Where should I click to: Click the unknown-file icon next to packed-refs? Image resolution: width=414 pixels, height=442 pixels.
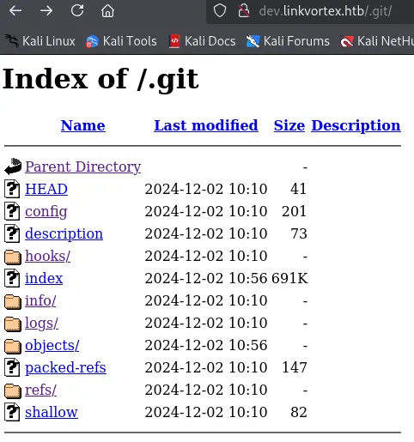(12, 367)
